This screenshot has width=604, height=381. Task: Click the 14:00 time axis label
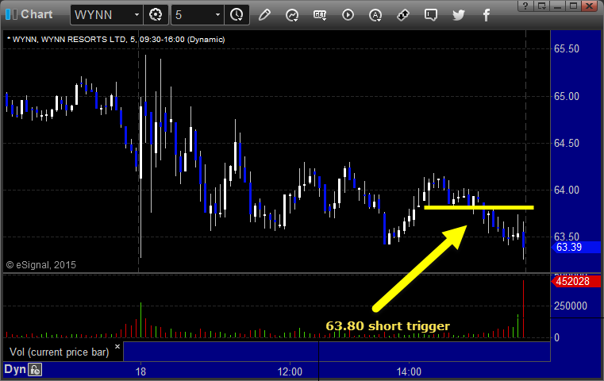409,371
